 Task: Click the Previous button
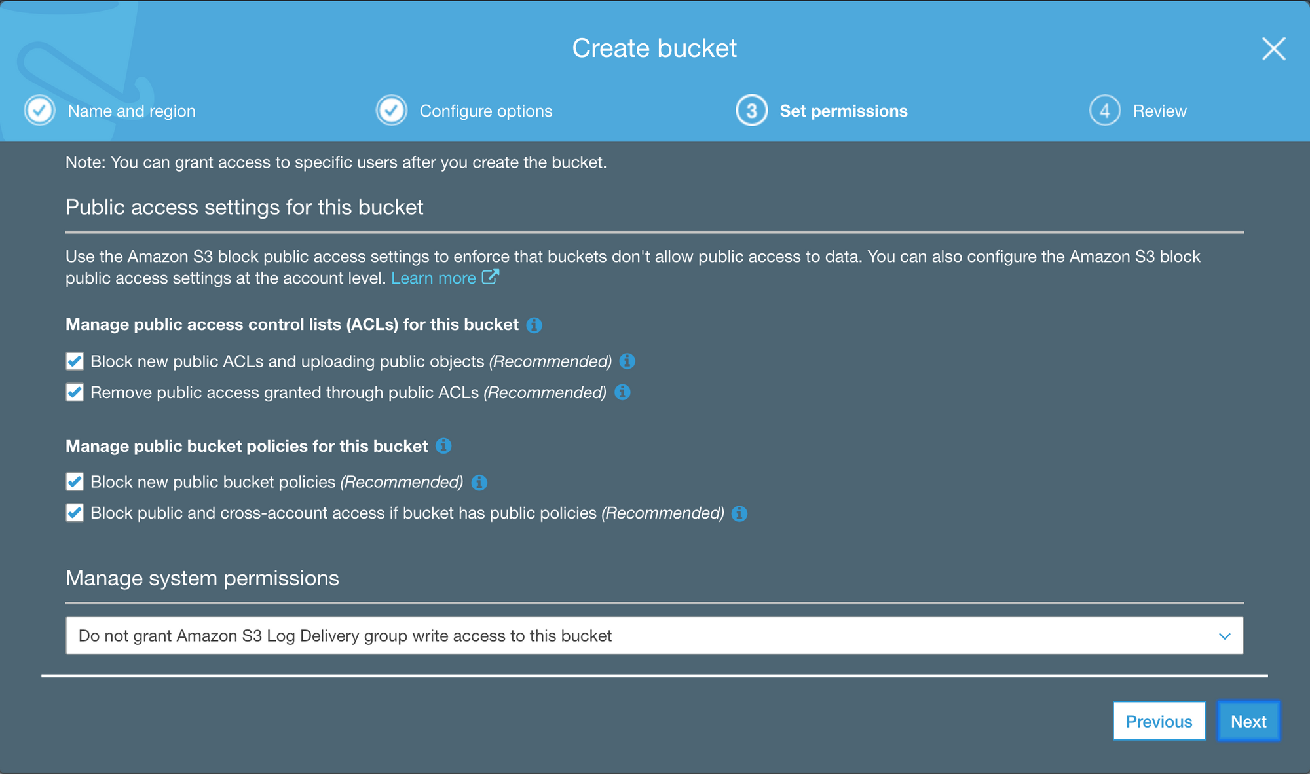pos(1159,721)
